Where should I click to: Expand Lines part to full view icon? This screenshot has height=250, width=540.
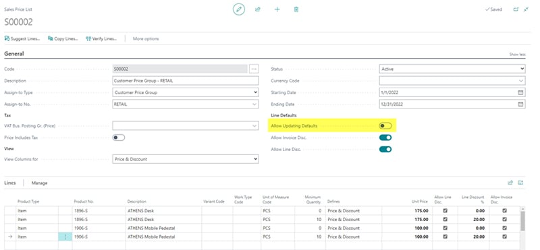click(x=520, y=183)
